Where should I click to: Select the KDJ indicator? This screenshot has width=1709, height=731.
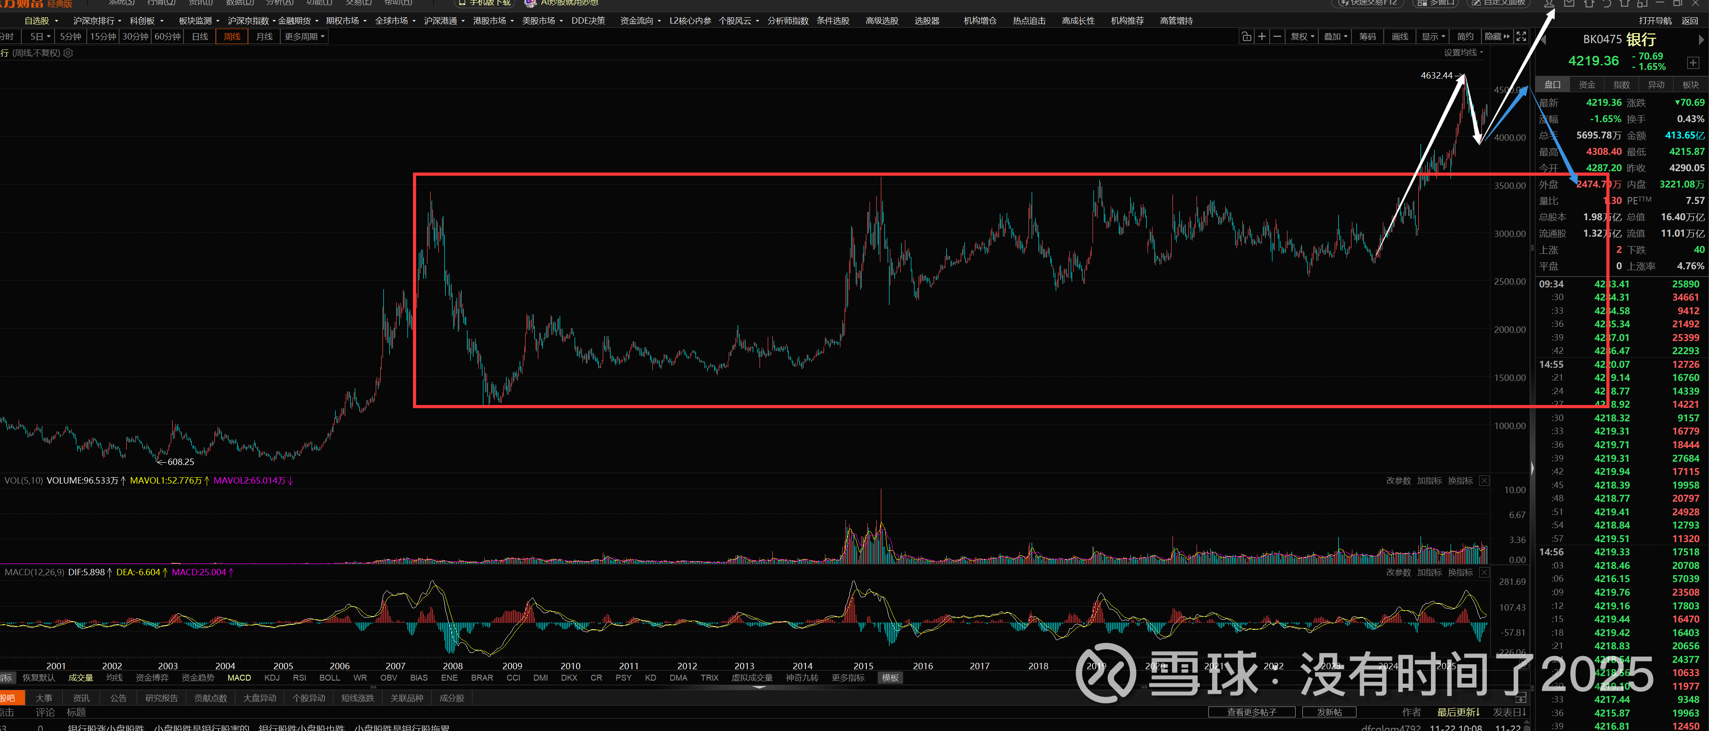[271, 678]
